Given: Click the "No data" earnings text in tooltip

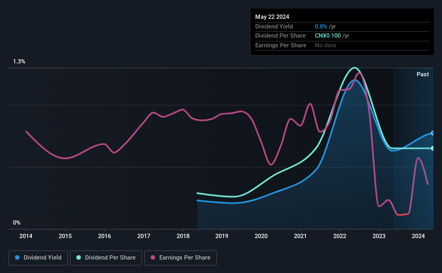Looking at the screenshot, I should 325,45.
